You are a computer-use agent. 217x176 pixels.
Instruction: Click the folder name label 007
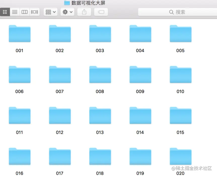pyautogui.click(x=60, y=91)
